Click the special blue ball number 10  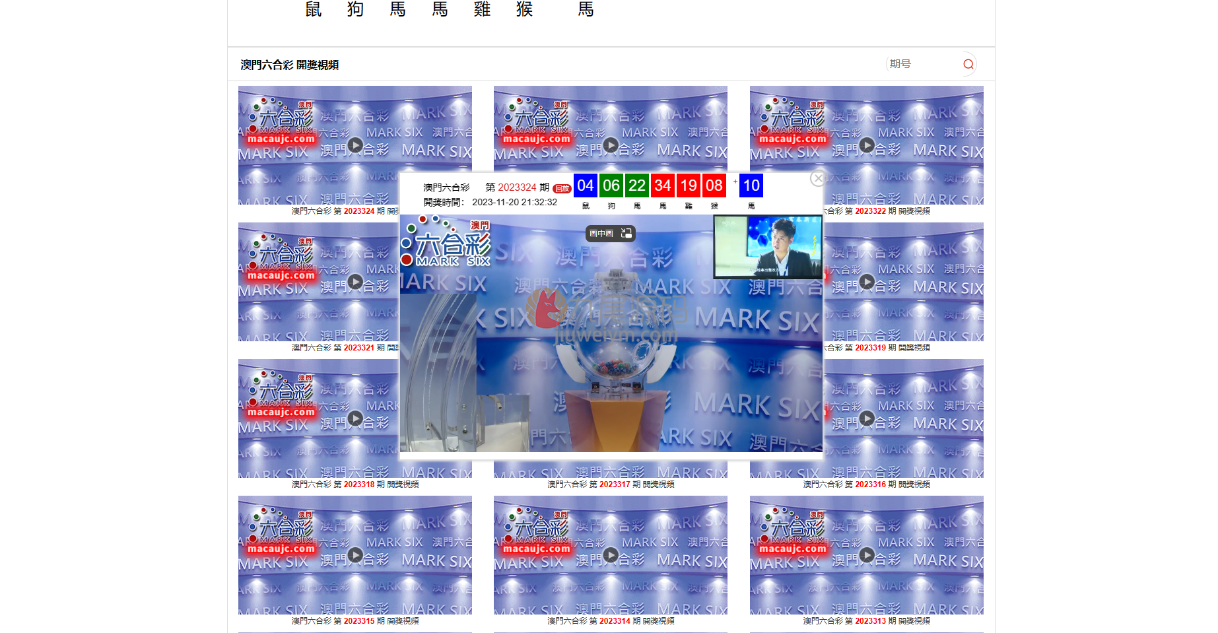point(751,185)
